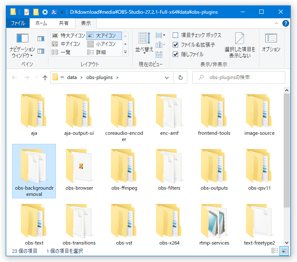Open the group by dropdown
This screenshot has width=297, height=262.
tap(161, 35)
